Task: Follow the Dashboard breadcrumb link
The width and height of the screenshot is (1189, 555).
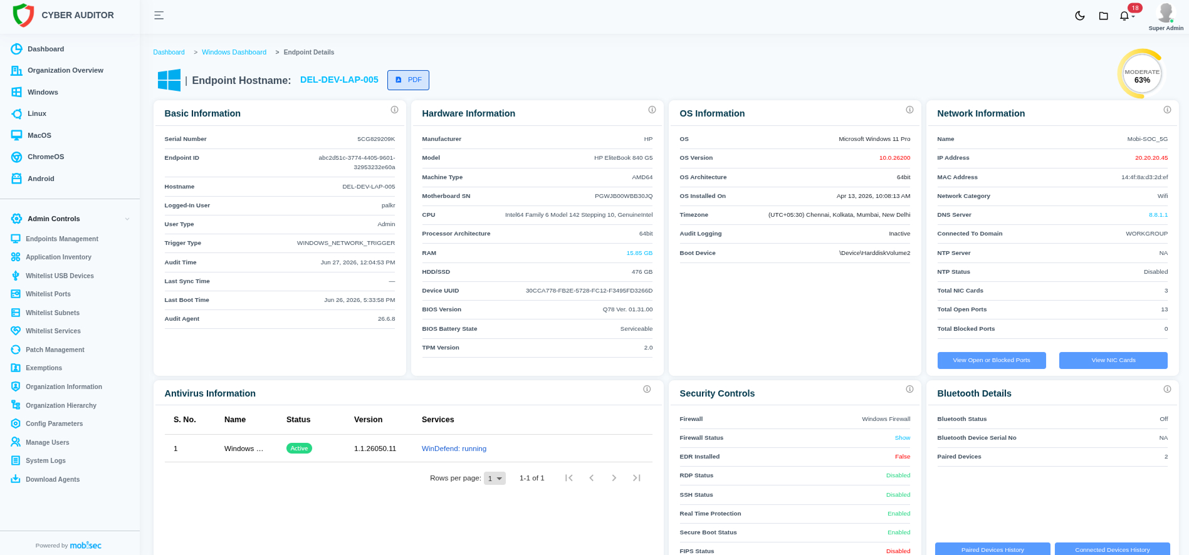Action: 169,53
